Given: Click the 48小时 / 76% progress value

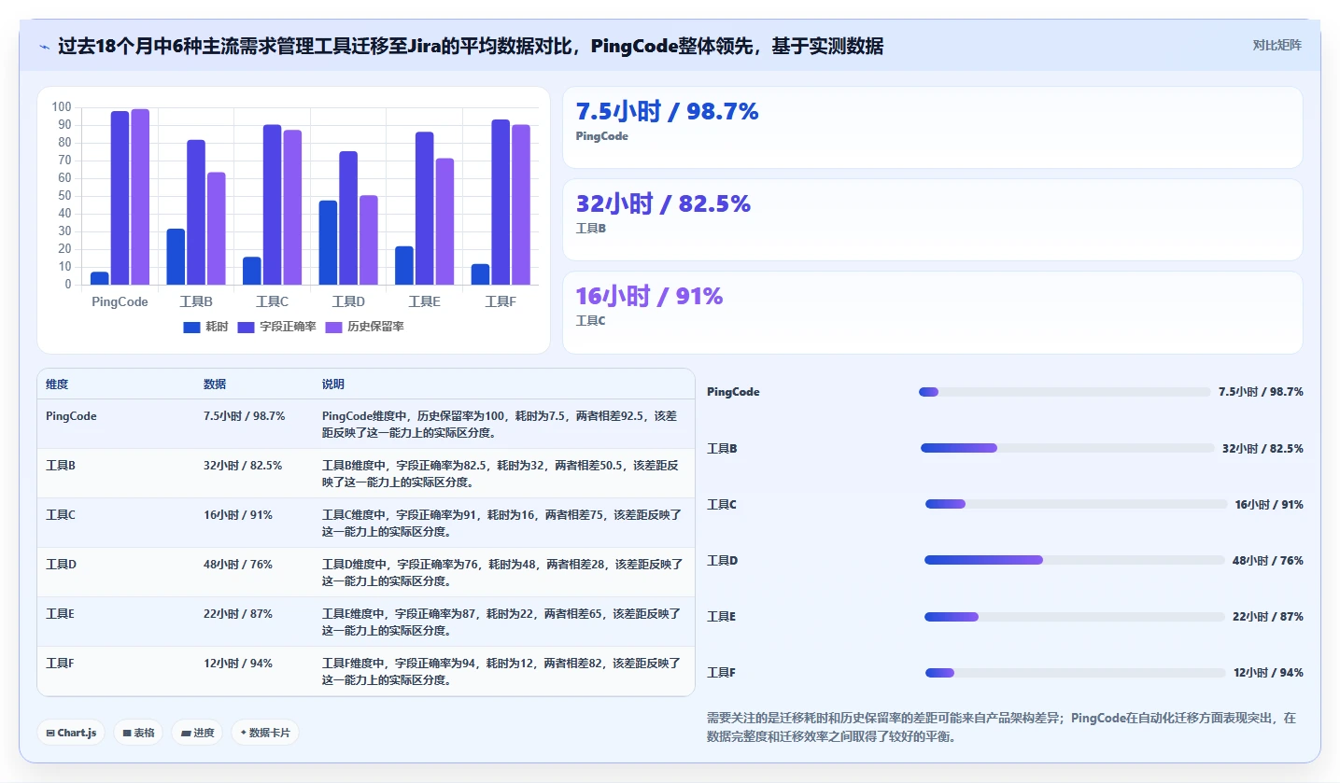Looking at the screenshot, I should [x=1268, y=560].
